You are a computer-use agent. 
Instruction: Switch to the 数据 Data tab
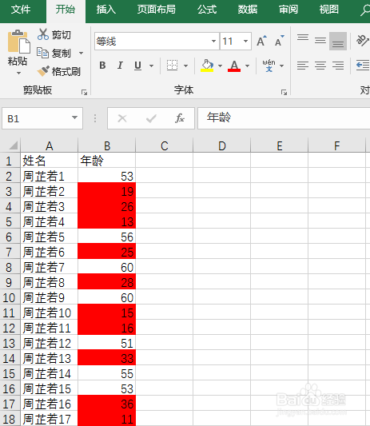(x=248, y=10)
